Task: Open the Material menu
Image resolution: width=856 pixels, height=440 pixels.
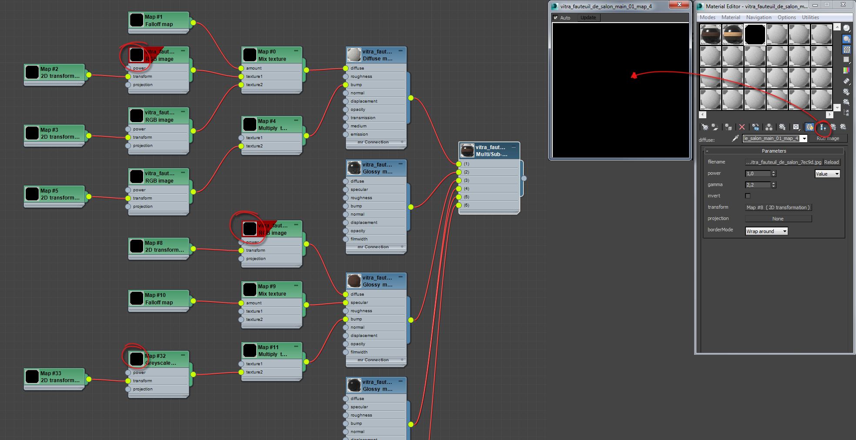Action: (x=730, y=17)
